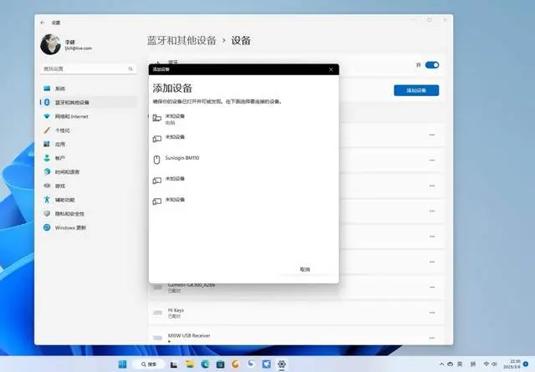
Task: Click the Hi Keys device row
Action: pyautogui.click(x=296, y=313)
